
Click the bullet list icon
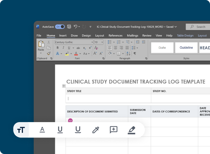pos(109,42)
